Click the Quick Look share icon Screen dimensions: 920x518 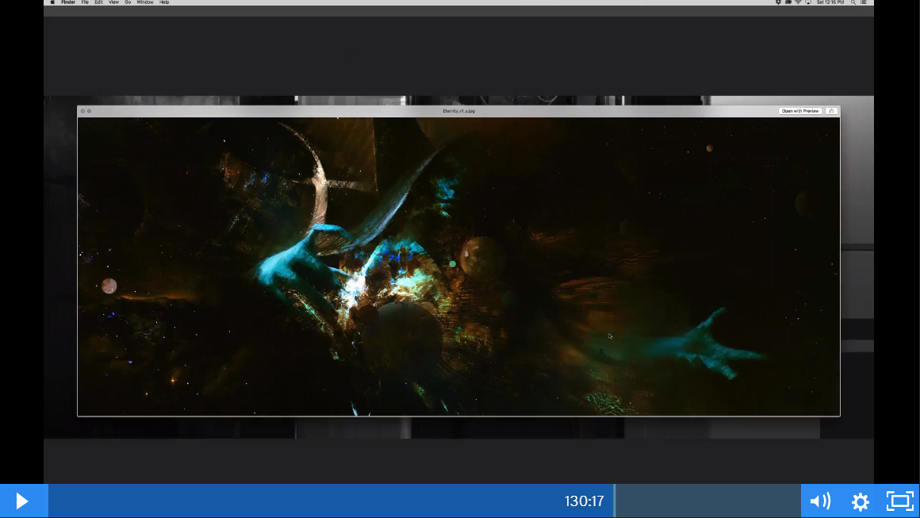click(831, 111)
